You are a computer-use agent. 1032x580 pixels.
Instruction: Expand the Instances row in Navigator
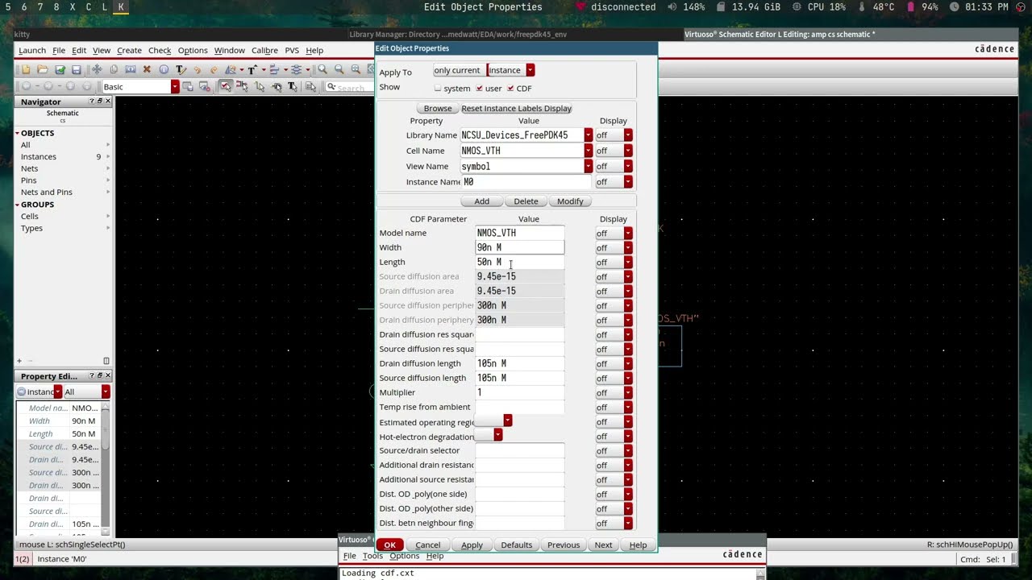(x=108, y=157)
